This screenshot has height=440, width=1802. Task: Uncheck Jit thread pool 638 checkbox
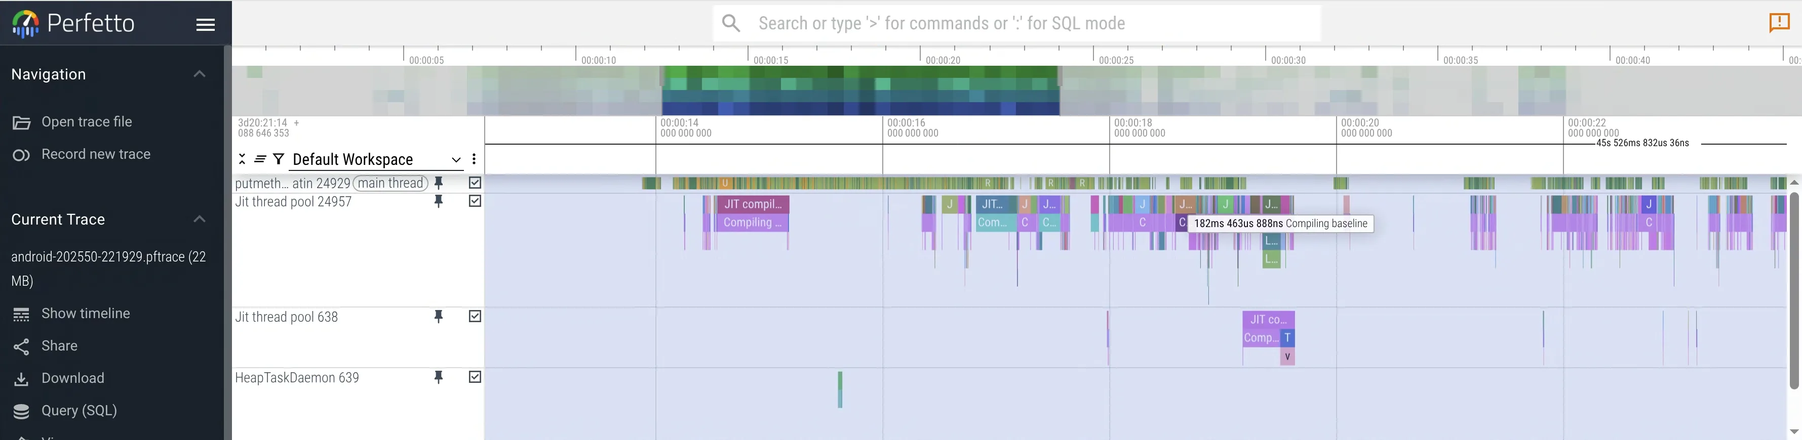475,317
